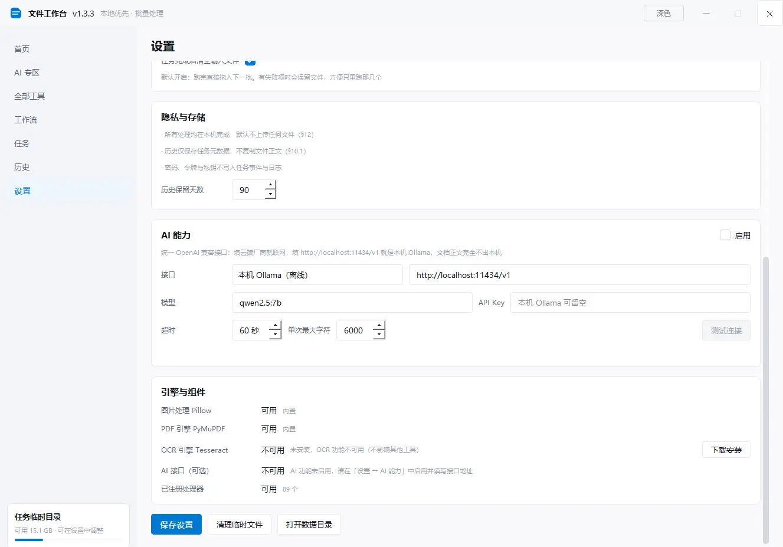Enable AI 能力 with the 启用 checkbox
Viewport: 783px width, 547px height.
(725, 235)
